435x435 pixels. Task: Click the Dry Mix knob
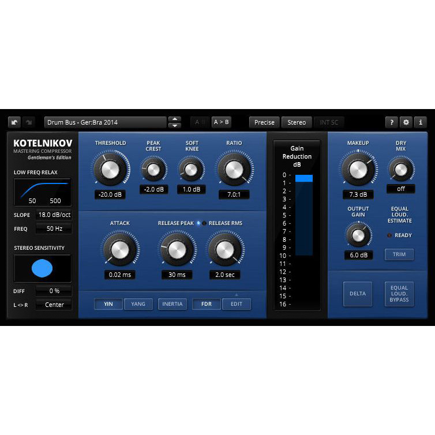[x=401, y=170]
